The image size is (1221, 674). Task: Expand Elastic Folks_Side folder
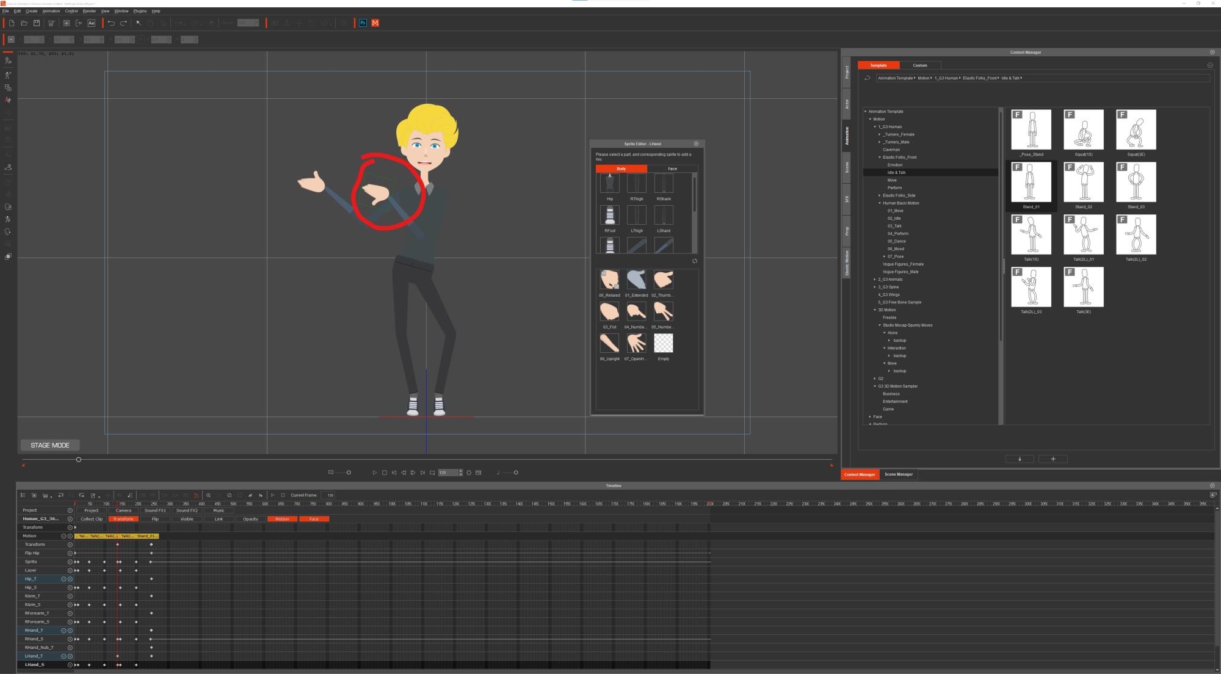880,195
